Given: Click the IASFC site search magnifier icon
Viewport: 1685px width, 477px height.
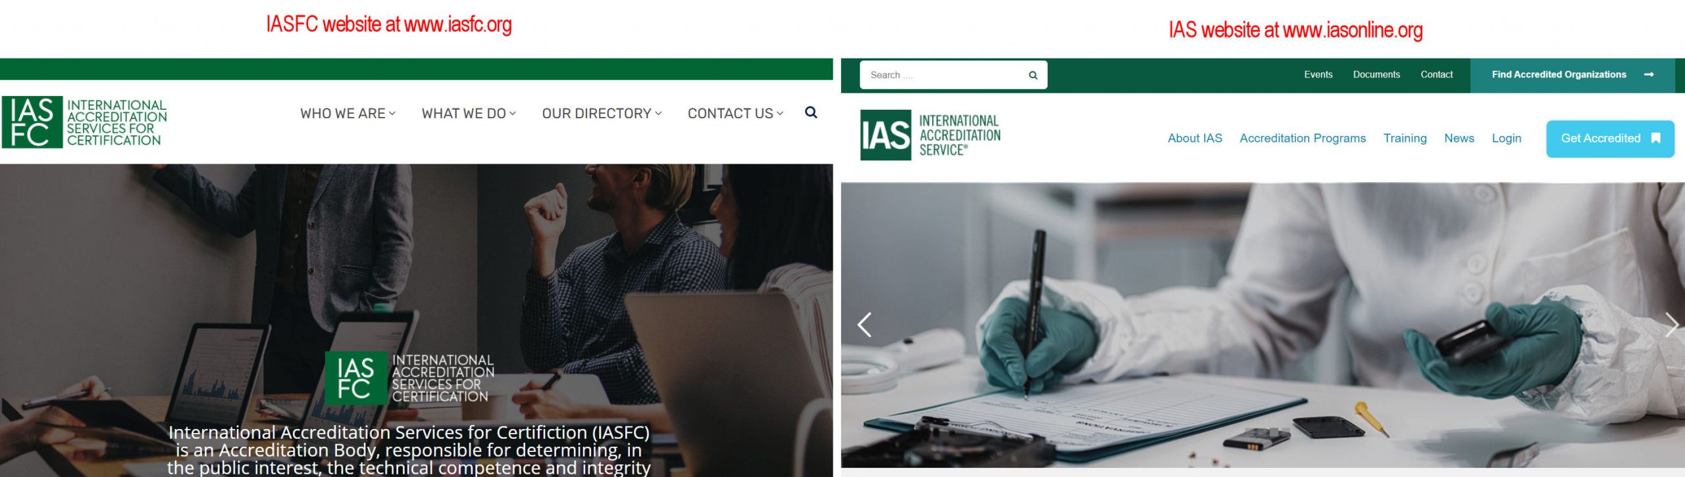Looking at the screenshot, I should coord(811,112).
